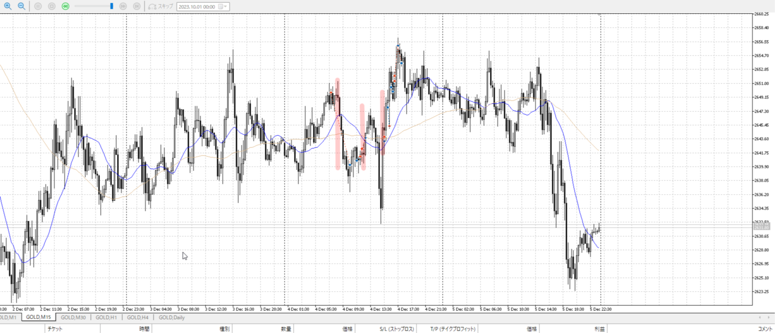
Task: Click the チケット ticket column header
Action: 55,329
